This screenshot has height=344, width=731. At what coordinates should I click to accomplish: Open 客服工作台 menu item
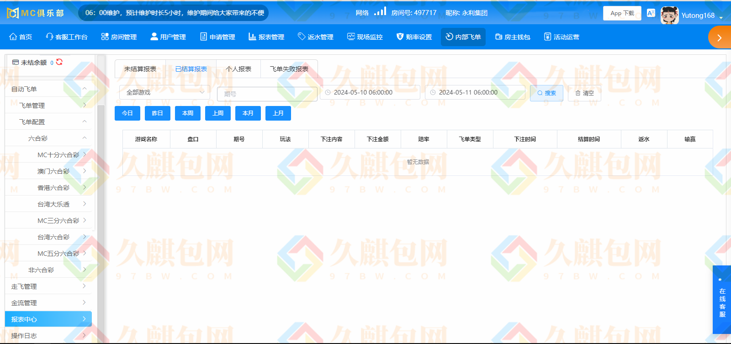point(67,37)
